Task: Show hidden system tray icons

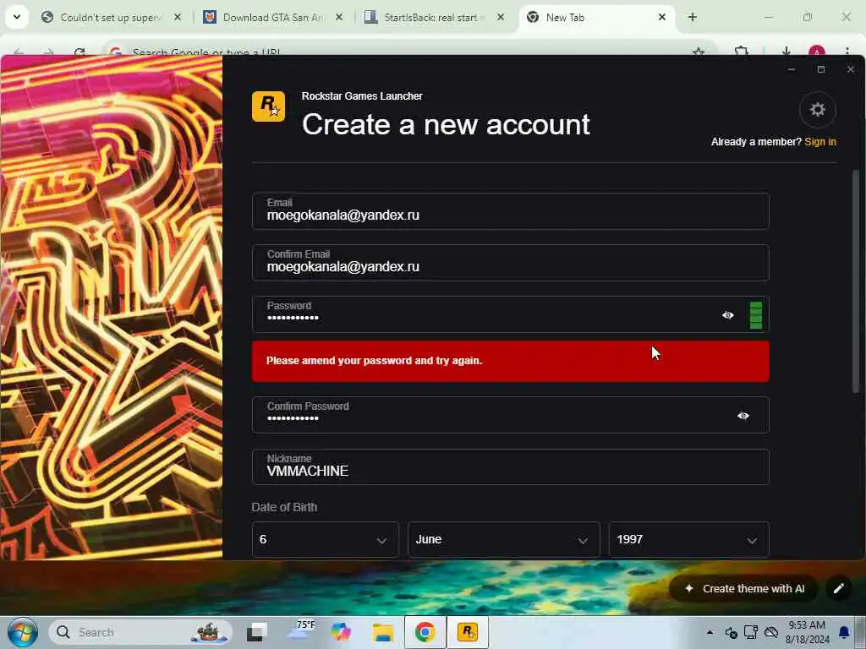Action: pos(710,632)
